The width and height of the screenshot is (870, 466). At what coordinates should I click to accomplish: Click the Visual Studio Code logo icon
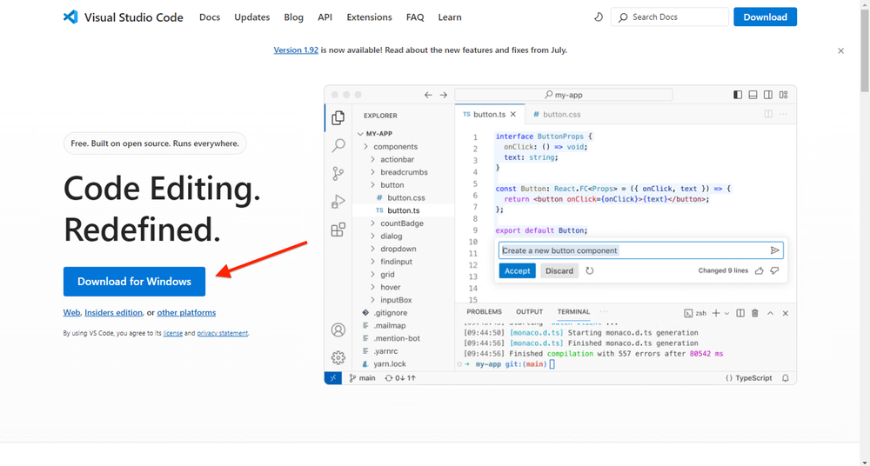click(x=70, y=17)
